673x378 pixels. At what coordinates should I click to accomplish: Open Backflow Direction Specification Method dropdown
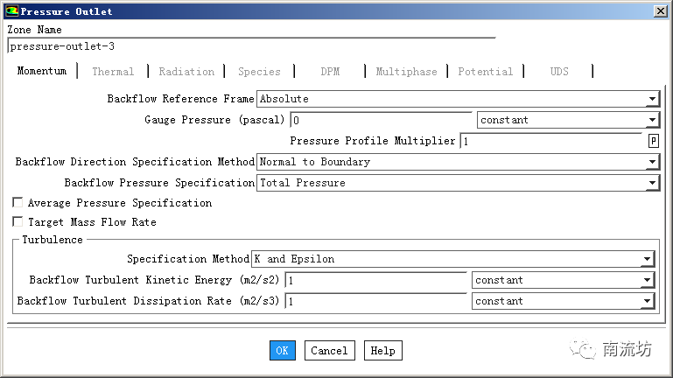pyautogui.click(x=652, y=162)
